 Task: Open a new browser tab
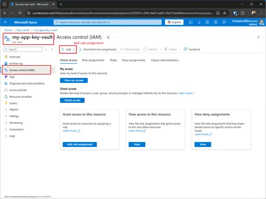click(x=61, y=4)
